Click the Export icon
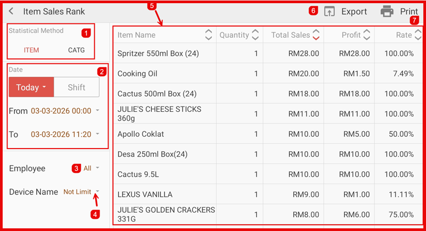The width and height of the screenshot is (426, 231). (329, 11)
